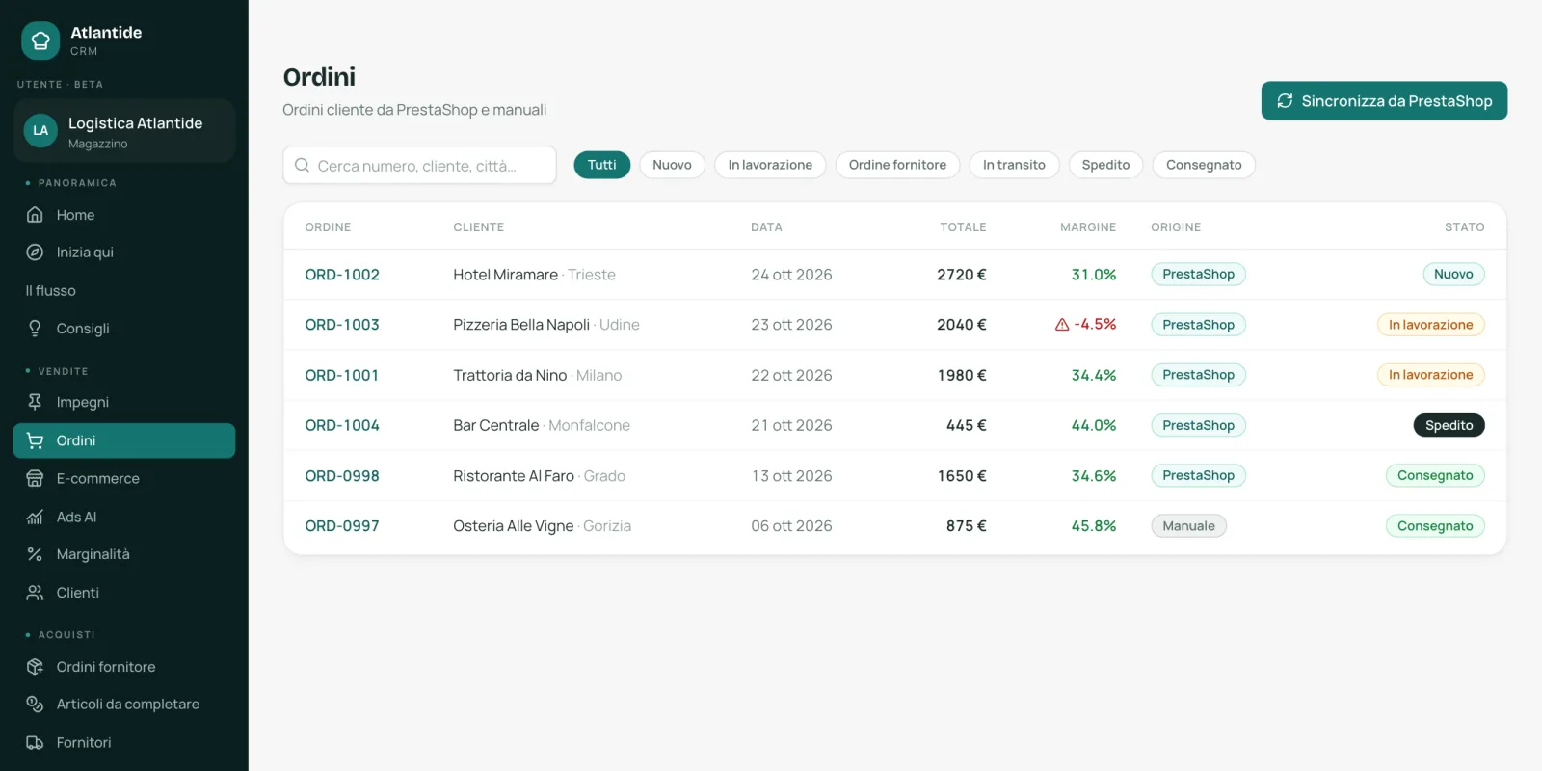Click the sync arrows icon in Sincronizza button

[x=1285, y=101]
